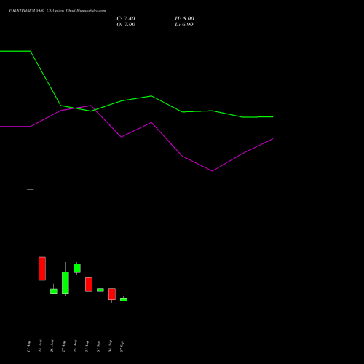Click the chart title TORNTPHARM 5450 CE

(27, 11)
